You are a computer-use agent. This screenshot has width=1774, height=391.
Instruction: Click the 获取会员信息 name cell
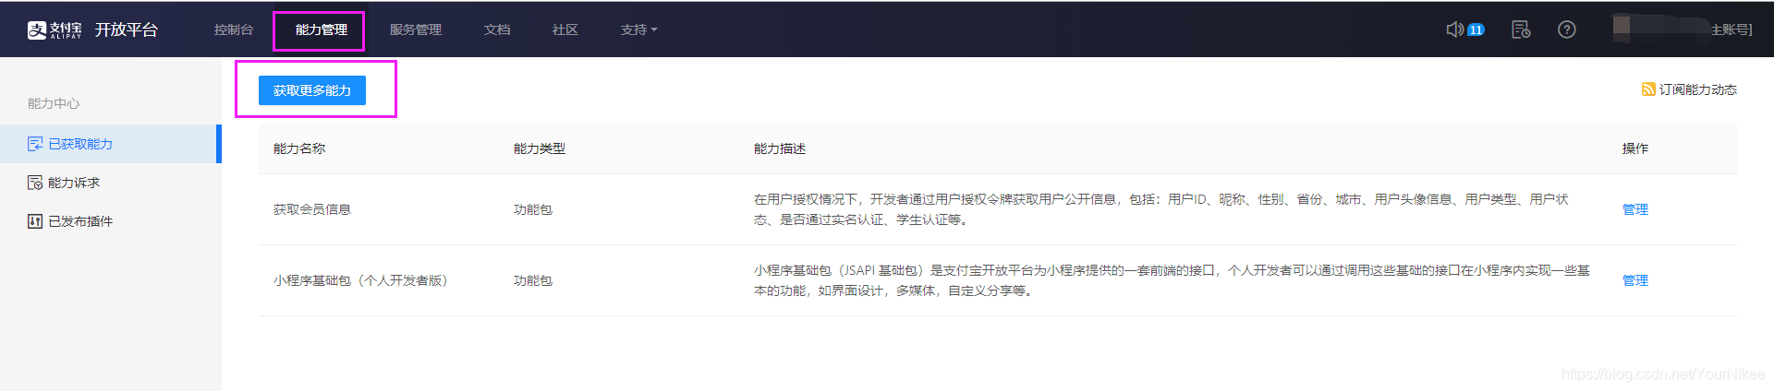tap(312, 209)
